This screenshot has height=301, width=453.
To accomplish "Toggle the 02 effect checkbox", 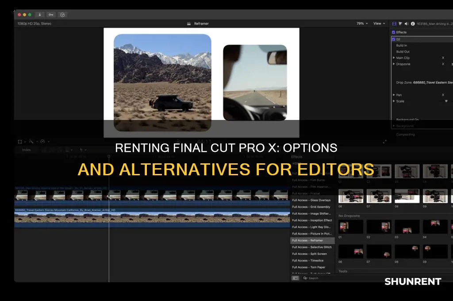I will coord(393,39).
